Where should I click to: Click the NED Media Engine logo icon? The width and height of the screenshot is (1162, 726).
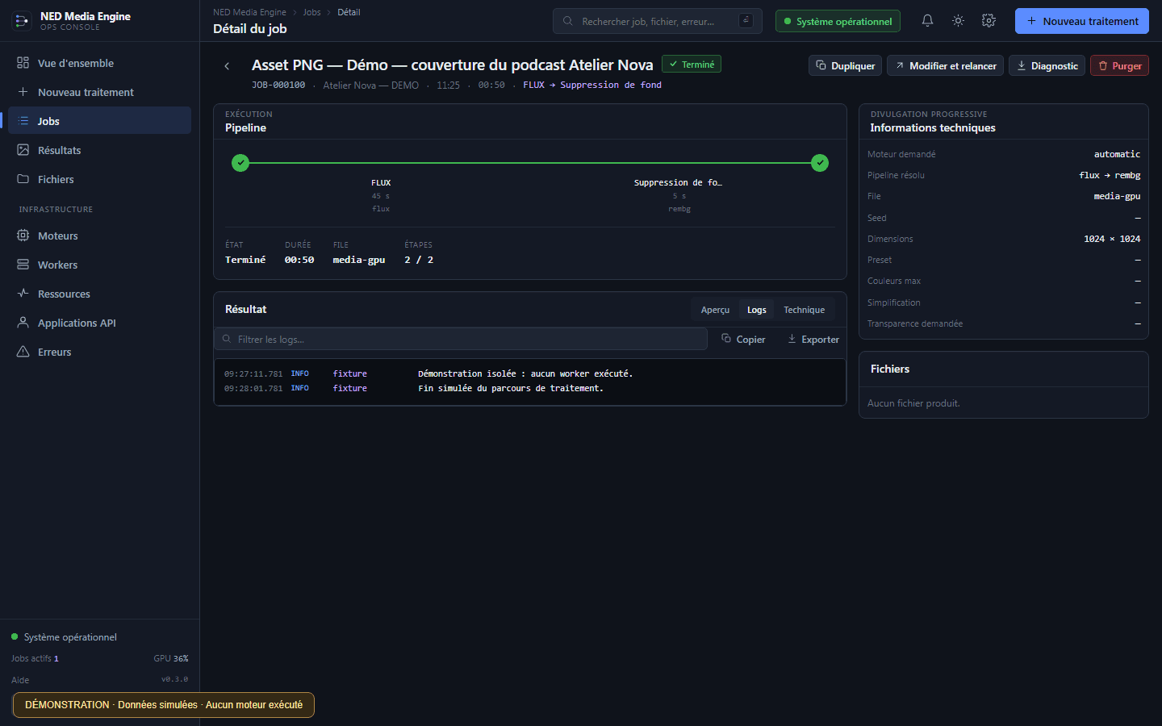tap(22, 21)
